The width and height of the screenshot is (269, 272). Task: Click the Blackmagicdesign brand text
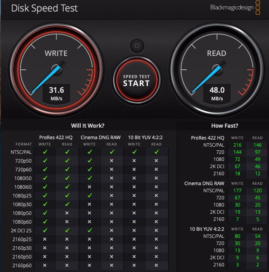point(232,8)
